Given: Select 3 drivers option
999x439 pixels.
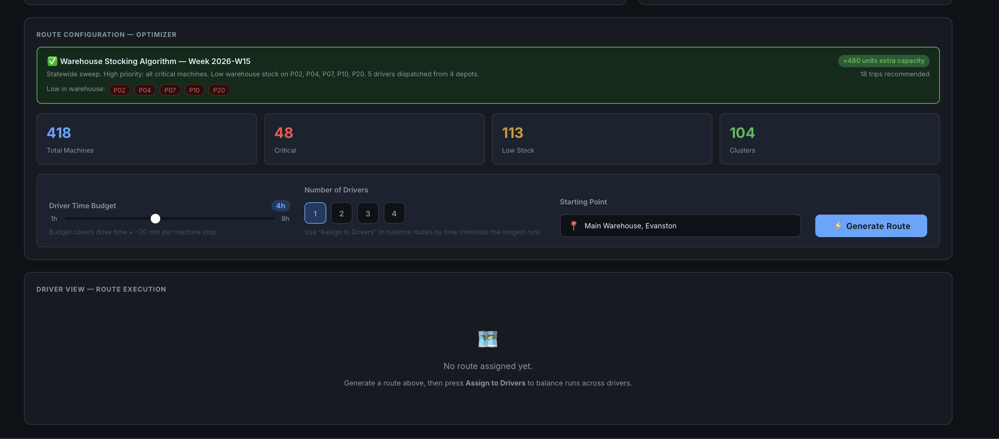Looking at the screenshot, I should click(367, 213).
